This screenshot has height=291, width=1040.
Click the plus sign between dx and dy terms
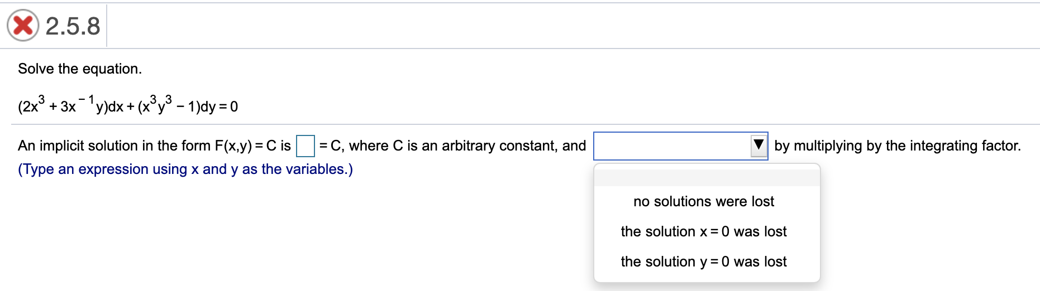(x=130, y=106)
